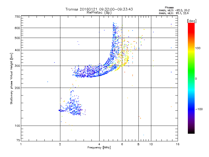Click the '500' y-axis tick label
Screen dimensions: 209x157
point(17,38)
